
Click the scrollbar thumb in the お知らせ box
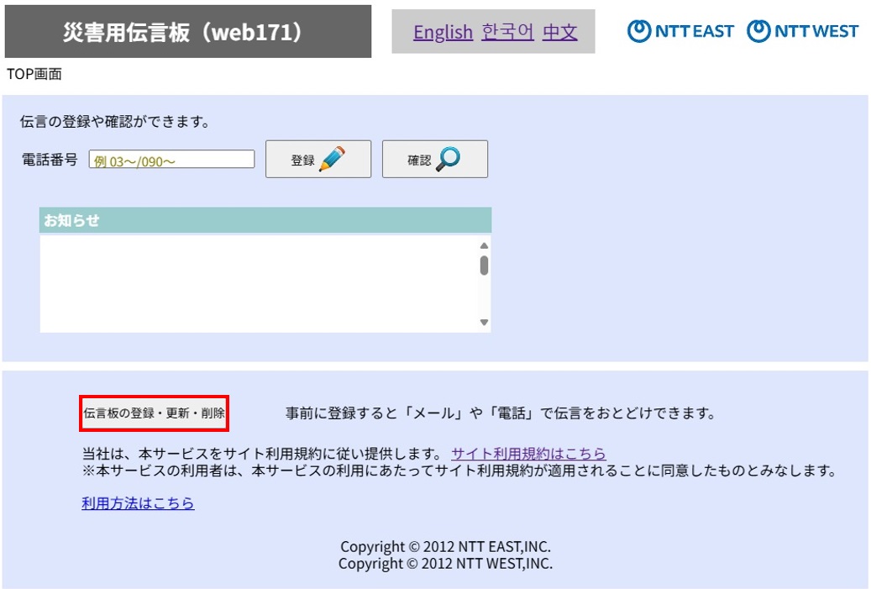[x=483, y=265]
